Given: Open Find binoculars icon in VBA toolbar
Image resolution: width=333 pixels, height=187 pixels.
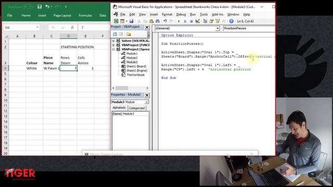Looking at the screenshot, I should [157, 21].
